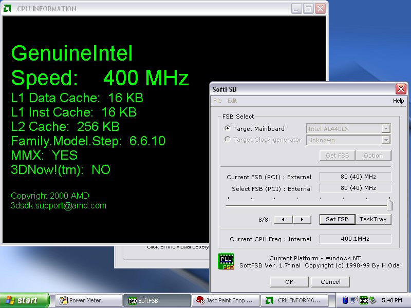Viewport: 411px width, 308px height.
Task: Click the Set FSB button
Action: (338, 219)
